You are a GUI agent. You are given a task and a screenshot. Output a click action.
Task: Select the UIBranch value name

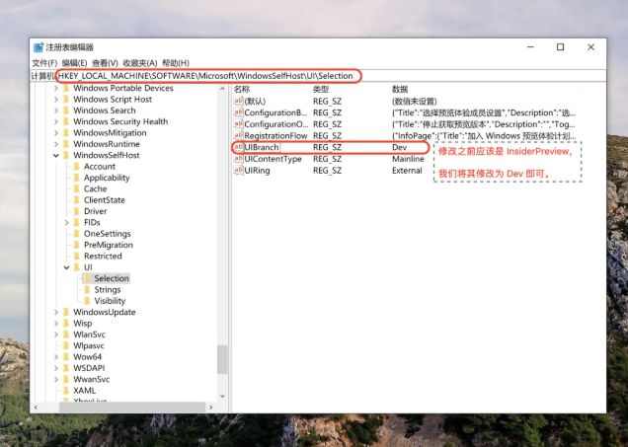click(x=262, y=147)
